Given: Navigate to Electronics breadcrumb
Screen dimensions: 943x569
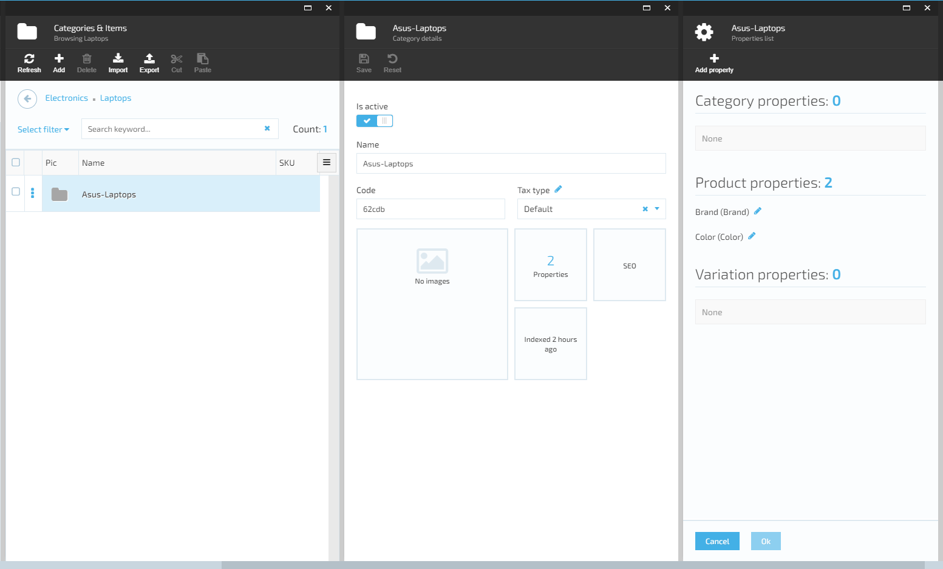Looking at the screenshot, I should (67, 98).
